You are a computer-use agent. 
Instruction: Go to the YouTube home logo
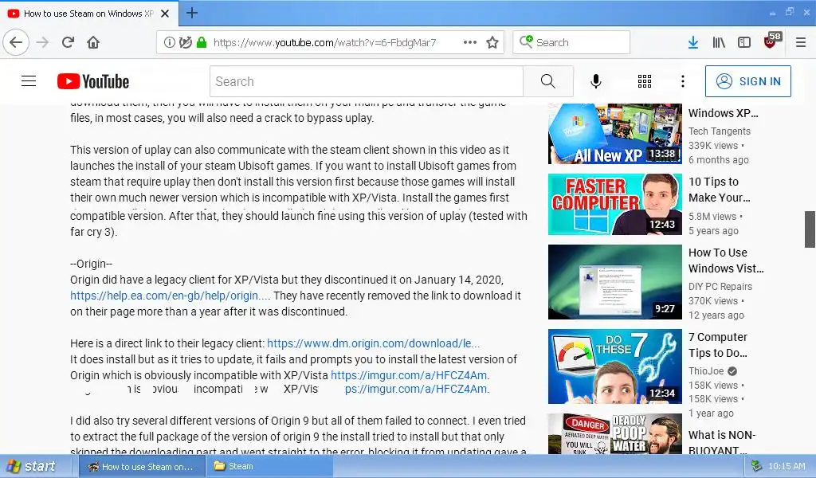pos(93,81)
